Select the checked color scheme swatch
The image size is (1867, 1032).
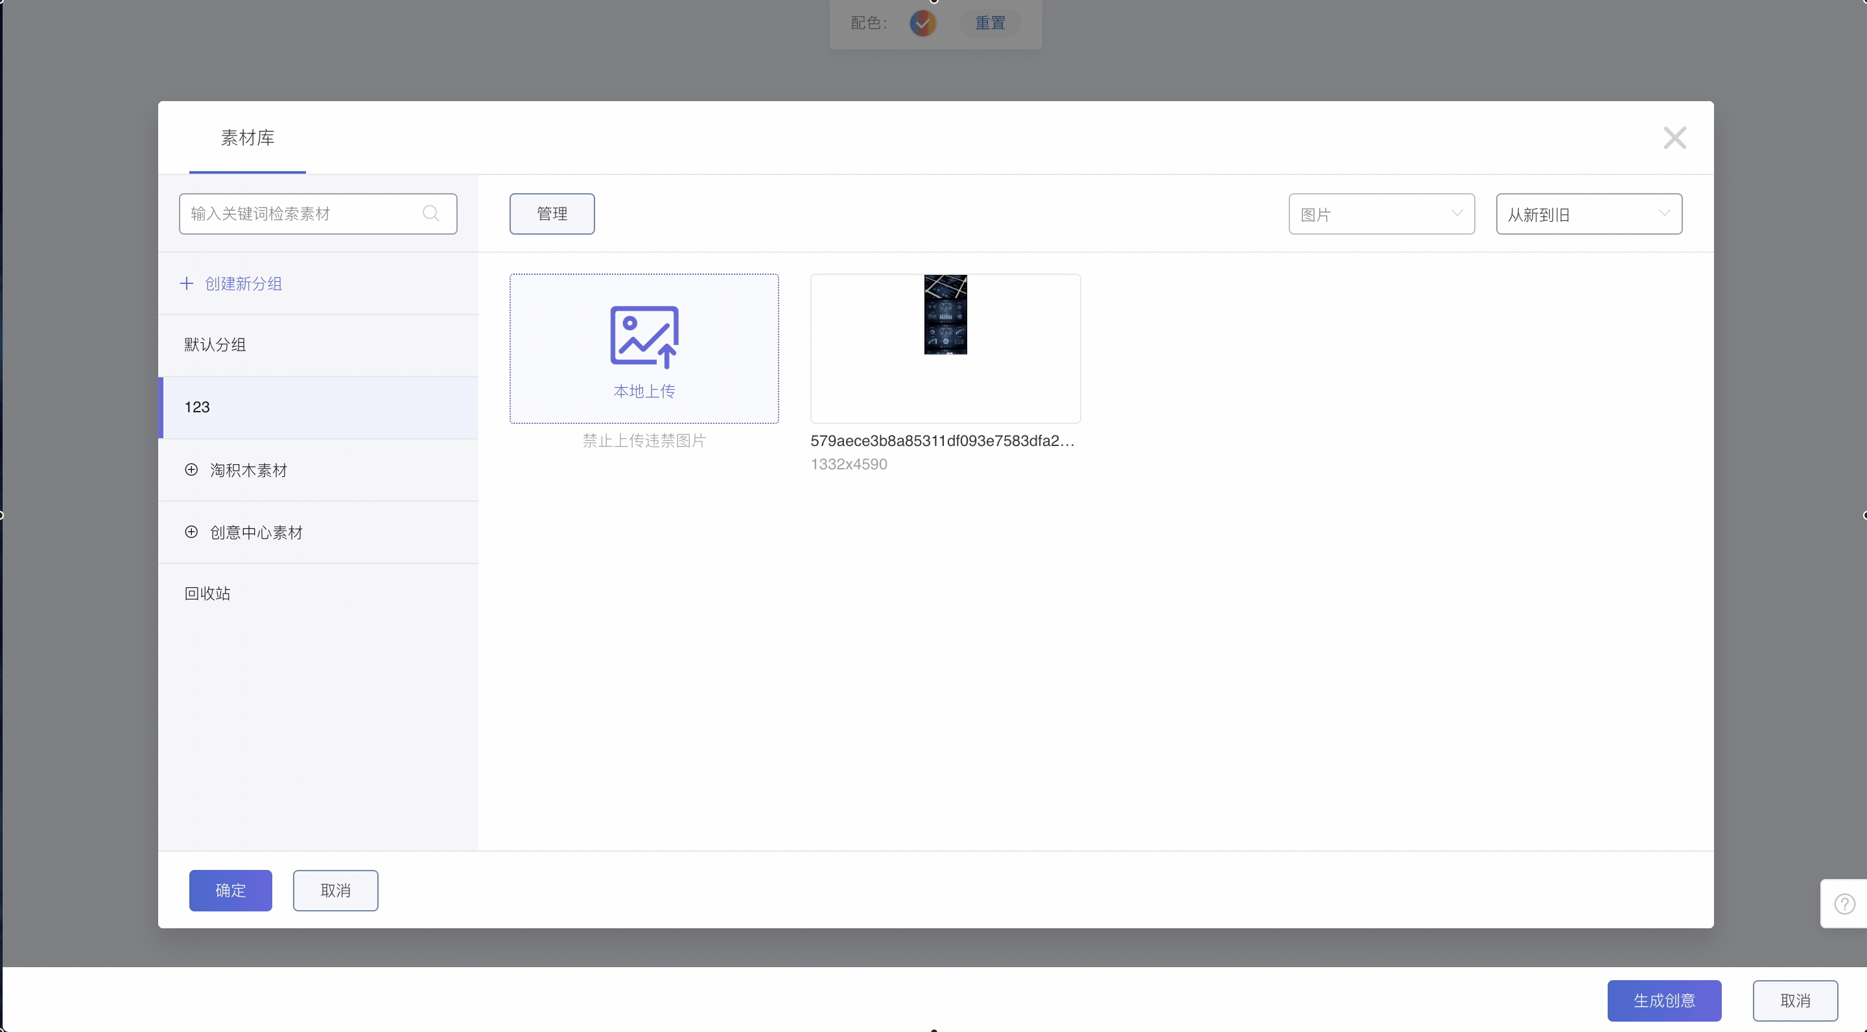tap(922, 23)
